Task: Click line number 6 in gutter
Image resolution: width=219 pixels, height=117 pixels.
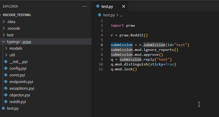Action: pos(102,45)
